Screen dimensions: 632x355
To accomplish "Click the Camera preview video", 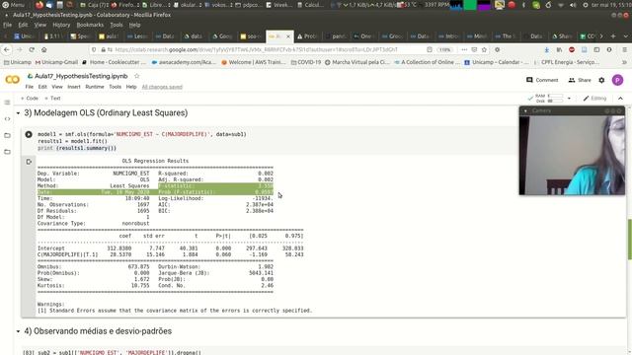I will coord(572,156).
